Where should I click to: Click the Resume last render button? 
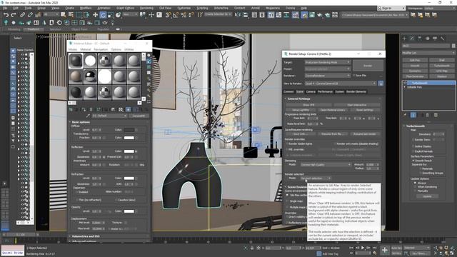coord(364,134)
